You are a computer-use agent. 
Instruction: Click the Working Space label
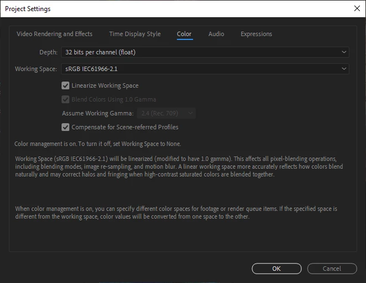click(36, 69)
